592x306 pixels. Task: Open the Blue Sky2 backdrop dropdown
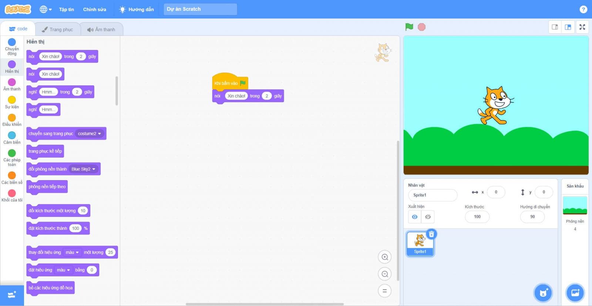click(x=83, y=169)
